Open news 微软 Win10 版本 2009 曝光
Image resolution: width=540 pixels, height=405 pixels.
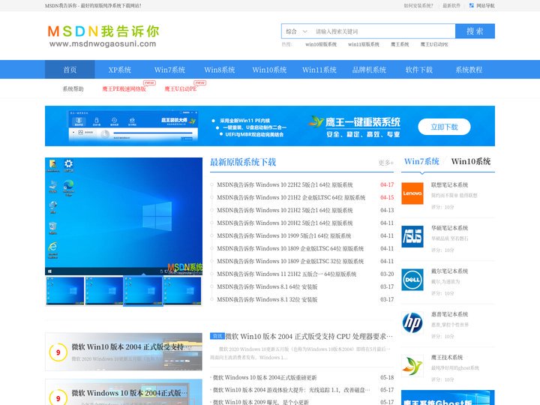[x=261, y=402]
